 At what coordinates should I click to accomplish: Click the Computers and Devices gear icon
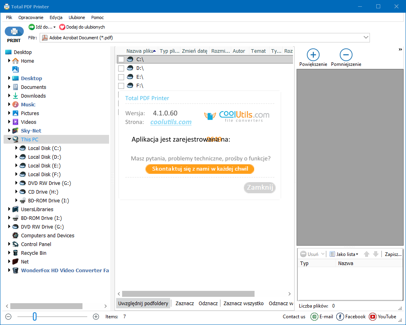pyautogui.click(x=15, y=235)
